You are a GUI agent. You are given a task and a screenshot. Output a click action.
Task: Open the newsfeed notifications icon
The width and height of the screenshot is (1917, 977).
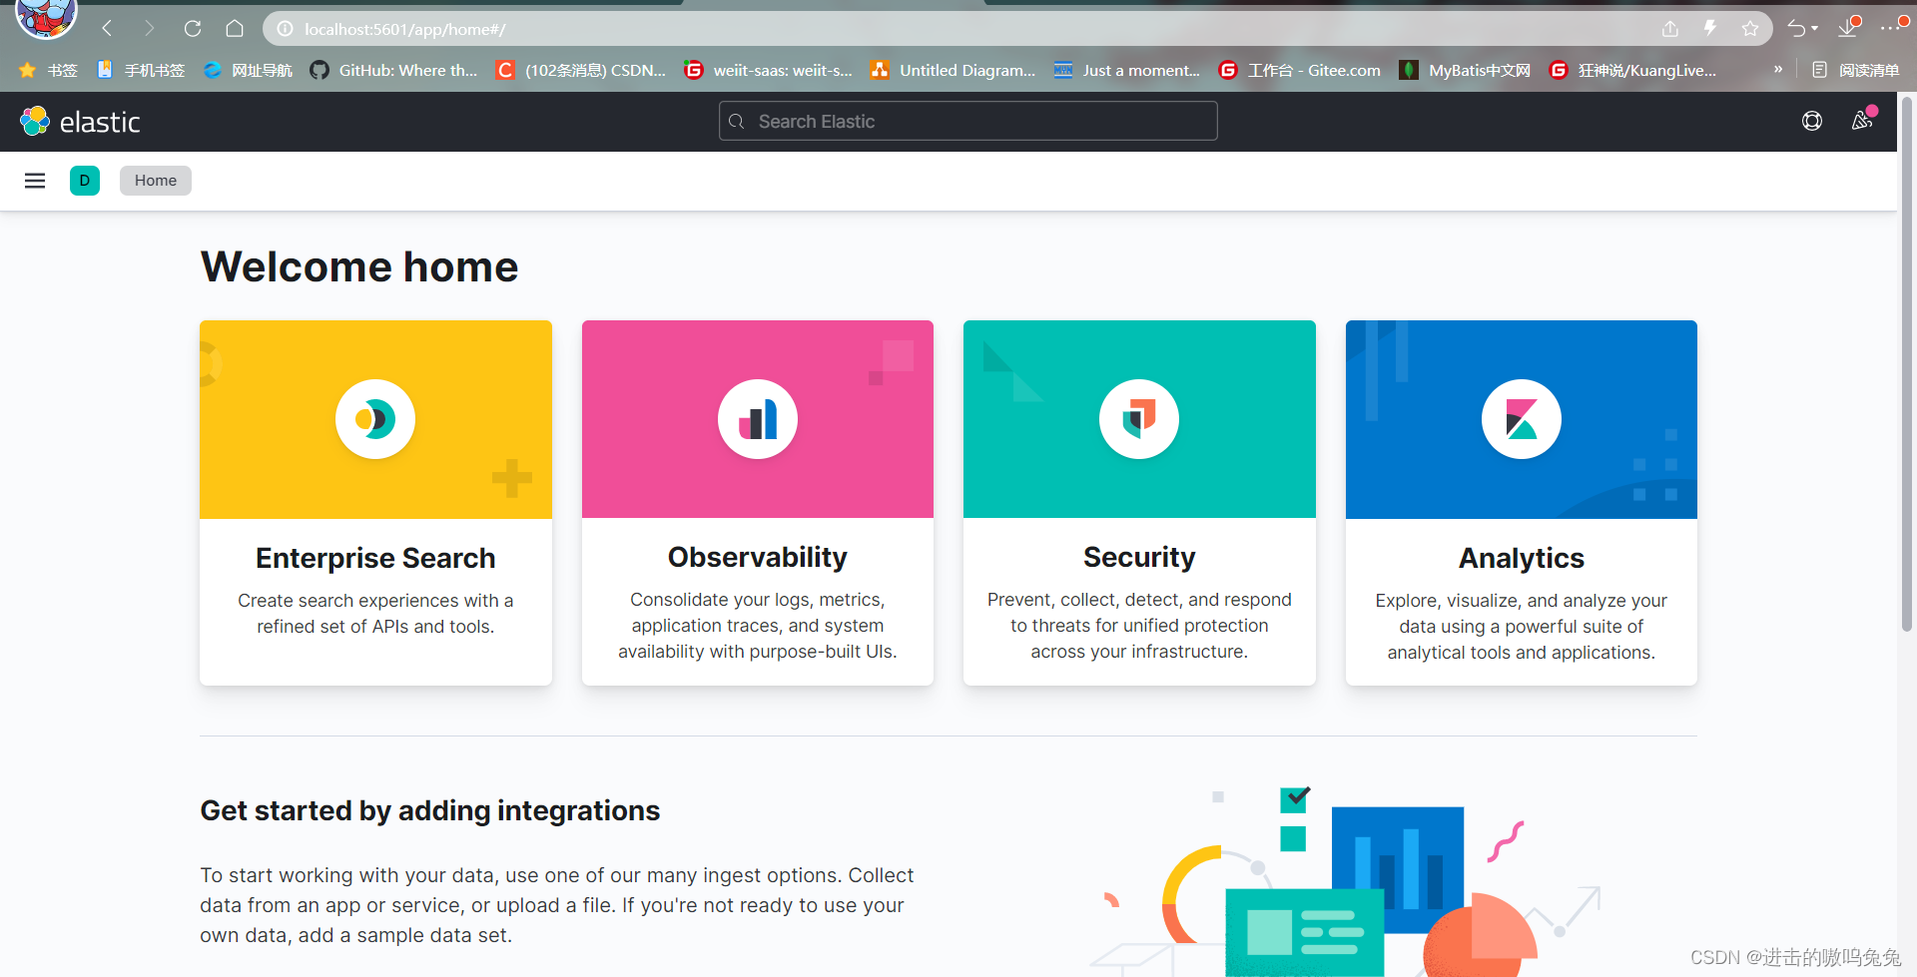click(x=1862, y=121)
